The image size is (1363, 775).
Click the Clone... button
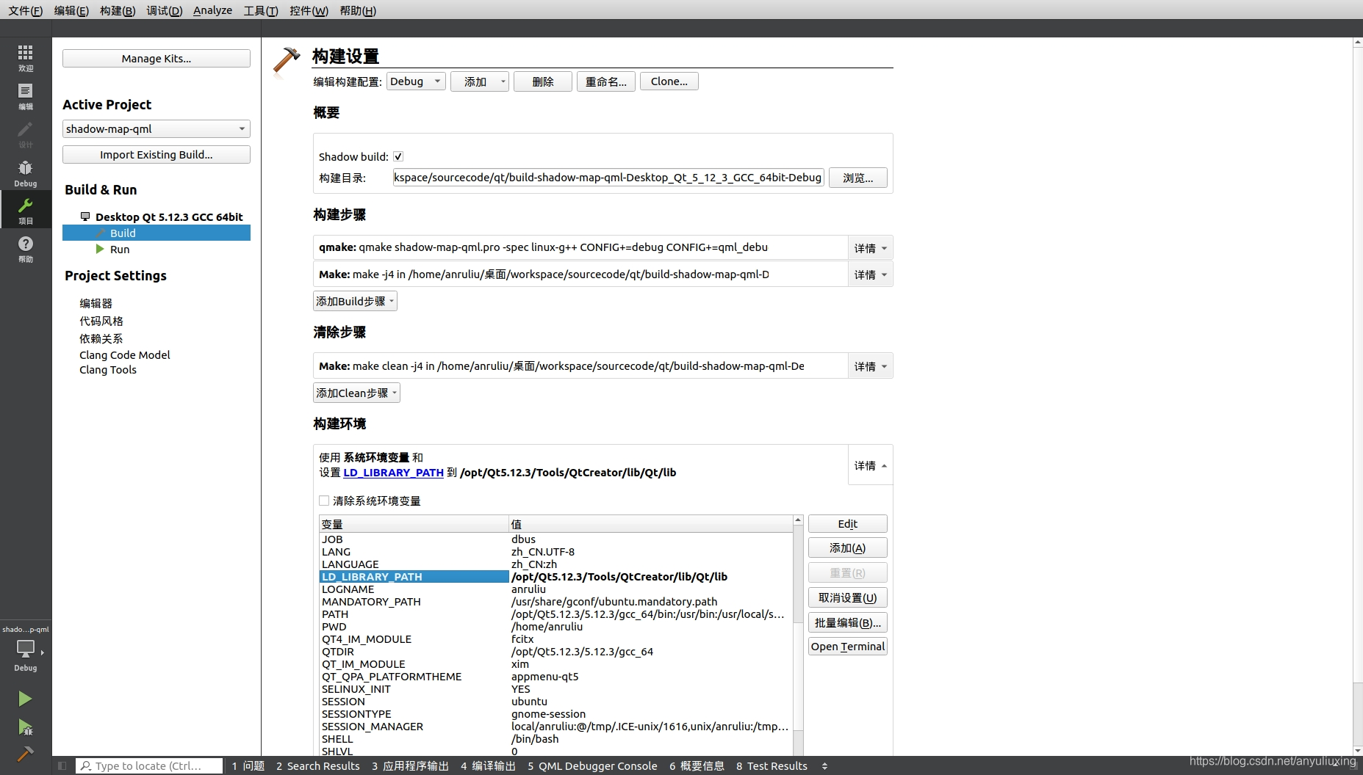669,81
